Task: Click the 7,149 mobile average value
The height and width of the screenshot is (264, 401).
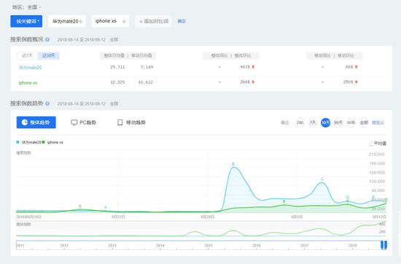Action: (x=147, y=67)
